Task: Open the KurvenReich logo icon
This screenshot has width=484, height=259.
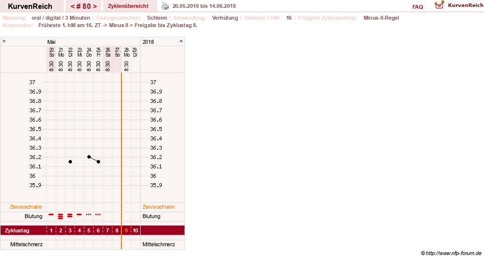Action: point(439,5)
